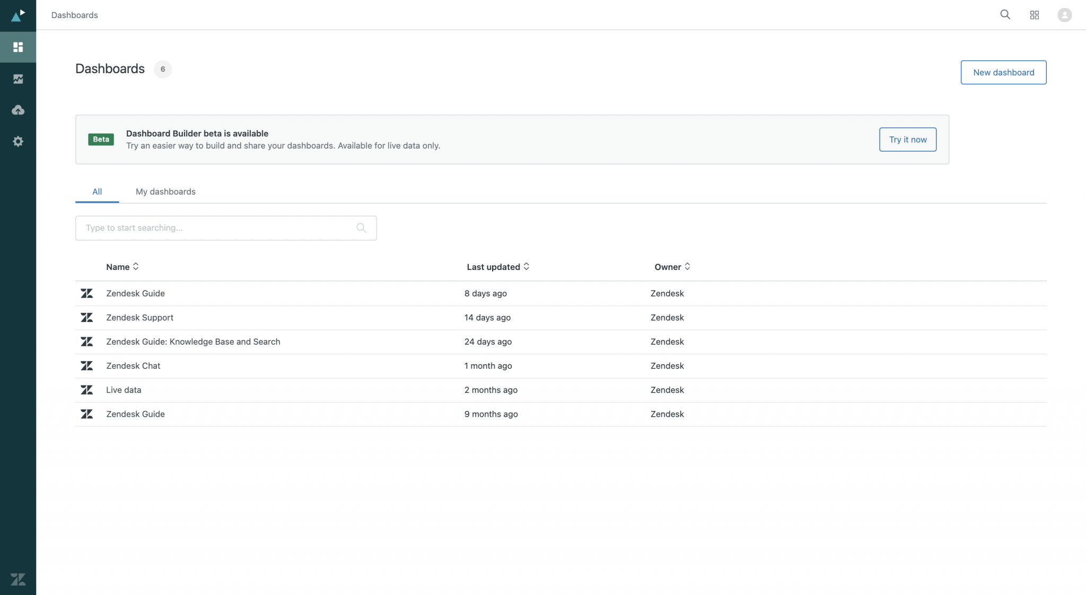The height and width of the screenshot is (595, 1086).
Task: Toggle sorting on the Last updated column
Action: point(497,267)
